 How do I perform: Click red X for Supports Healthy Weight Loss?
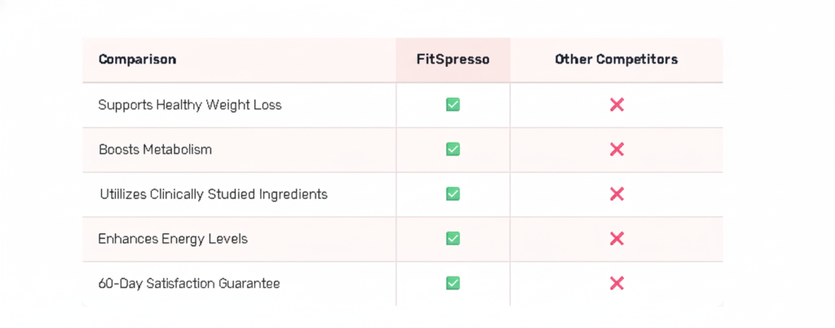click(x=616, y=104)
